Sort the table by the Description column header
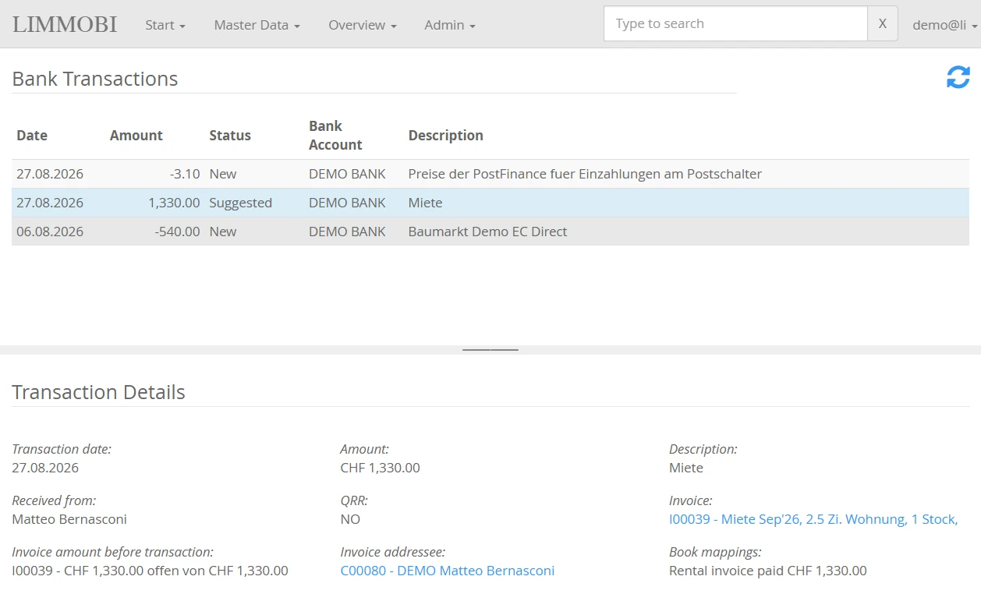This screenshot has height=601, width=981. click(446, 136)
